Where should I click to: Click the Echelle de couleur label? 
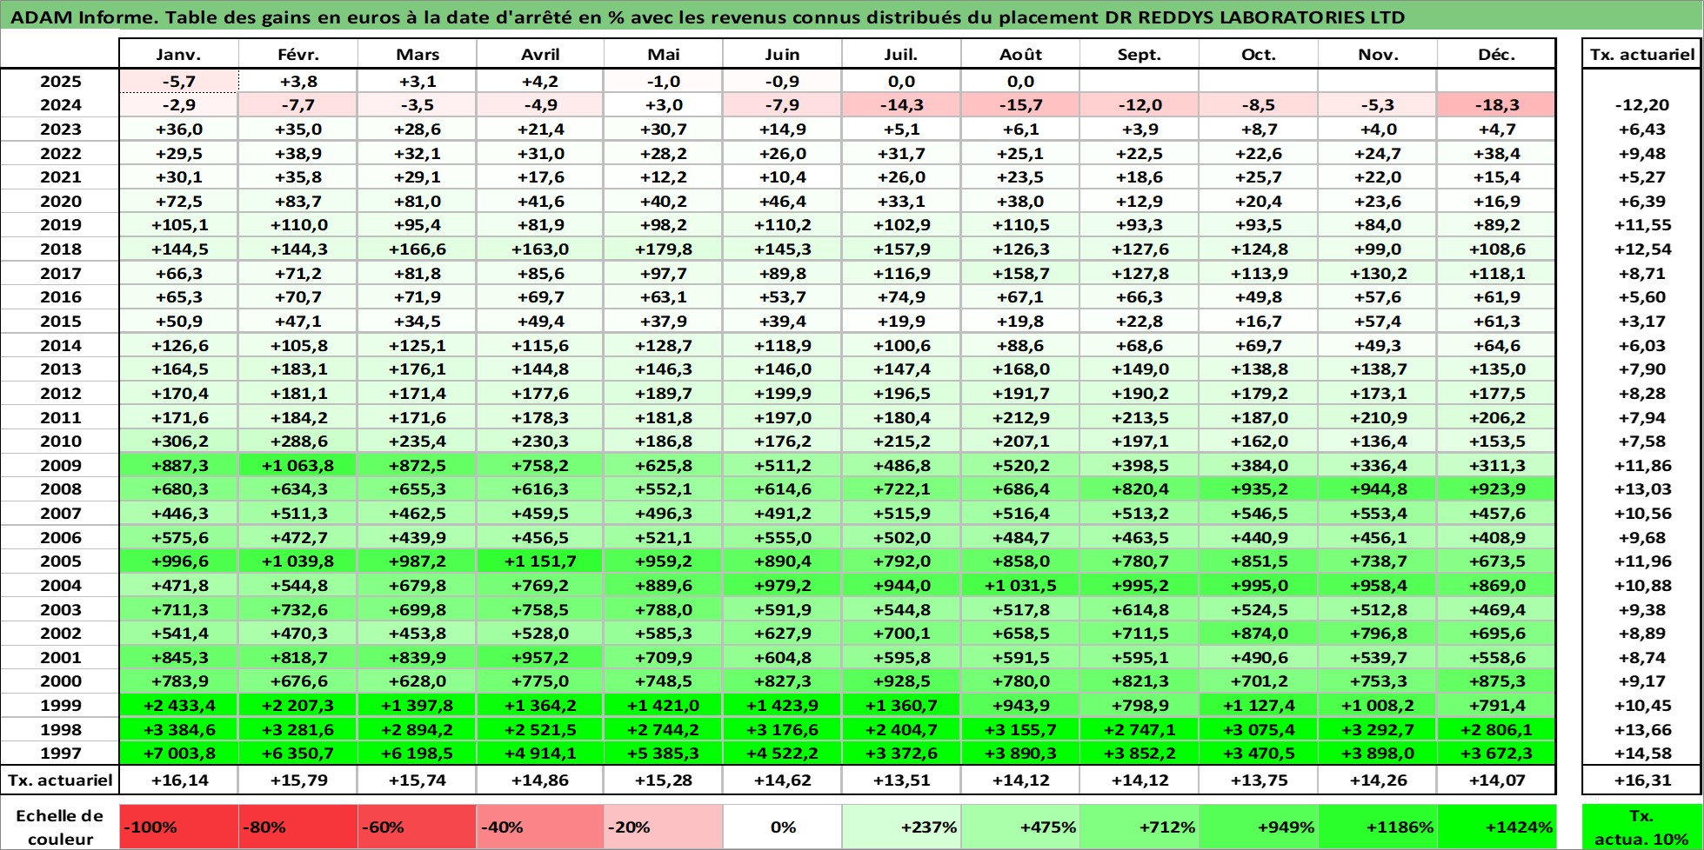pos(60,827)
